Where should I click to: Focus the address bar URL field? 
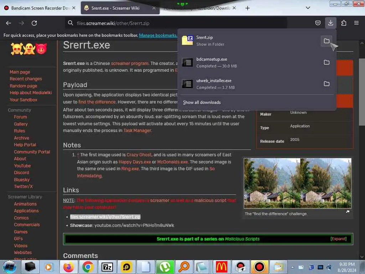click(x=176, y=23)
